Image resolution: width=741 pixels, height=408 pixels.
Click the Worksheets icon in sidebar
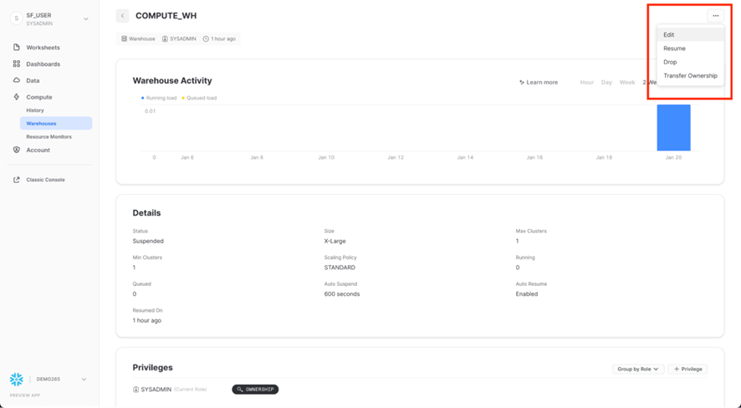click(x=17, y=48)
